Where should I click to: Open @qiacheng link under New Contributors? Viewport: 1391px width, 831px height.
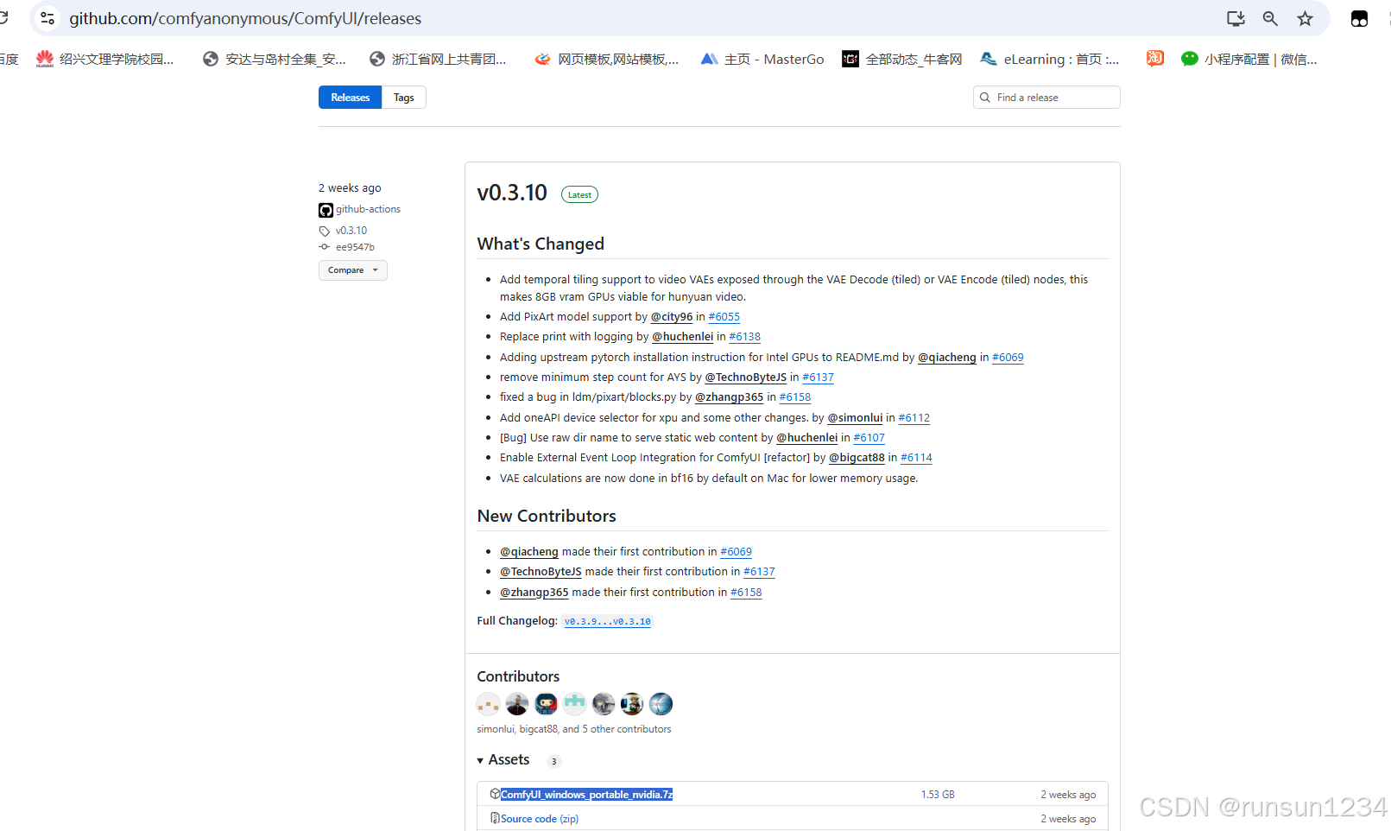pyautogui.click(x=529, y=552)
